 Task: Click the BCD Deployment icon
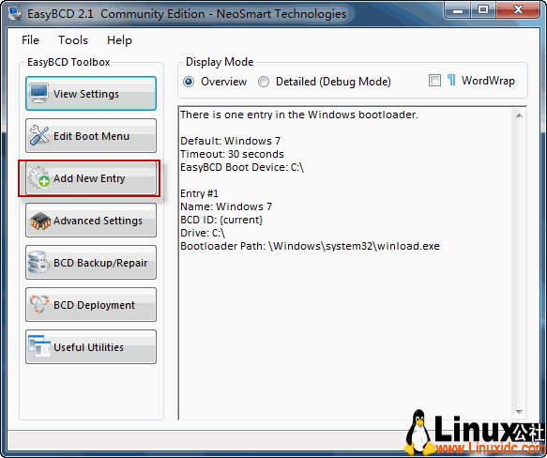click(x=39, y=304)
